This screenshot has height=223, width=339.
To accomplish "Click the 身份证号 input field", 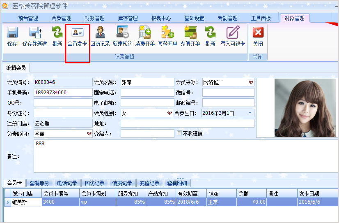I will pos(63,113).
